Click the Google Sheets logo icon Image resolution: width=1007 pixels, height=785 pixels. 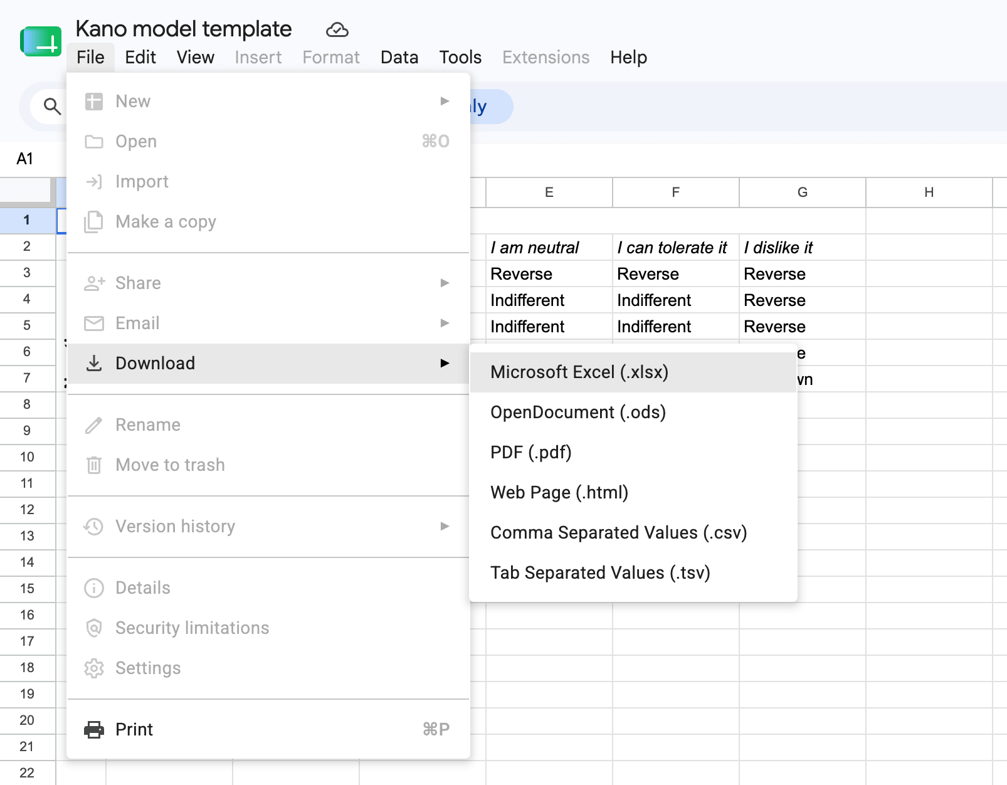[41, 41]
